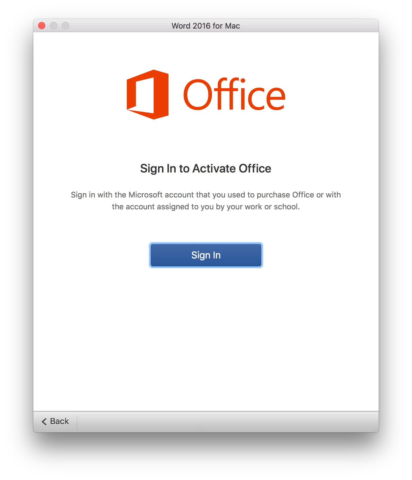Click the word 'Microsoft' in the description
Screen dimensions: 412x480
click(146, 195)
